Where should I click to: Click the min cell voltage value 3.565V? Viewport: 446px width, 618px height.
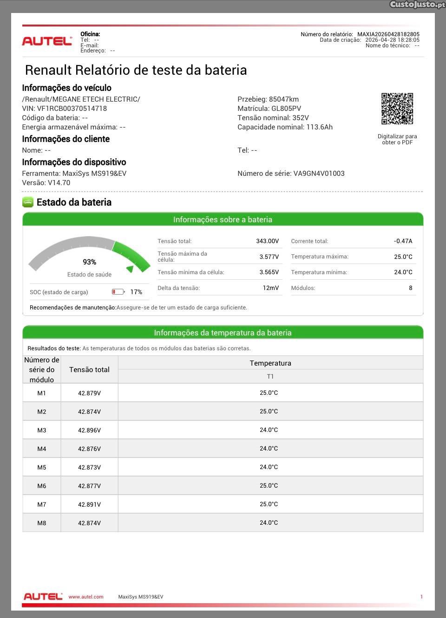pyautogui.click(x=269, y=272)
